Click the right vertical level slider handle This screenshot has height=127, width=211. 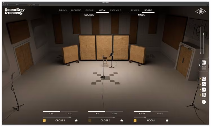[204, 34]
